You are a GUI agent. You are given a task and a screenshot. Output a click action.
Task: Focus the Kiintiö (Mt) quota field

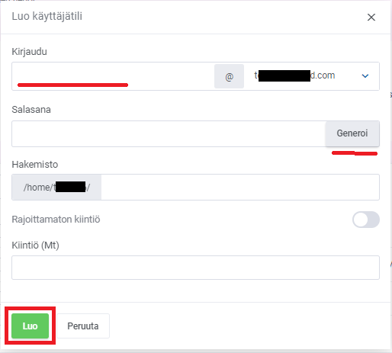point(195,268)
